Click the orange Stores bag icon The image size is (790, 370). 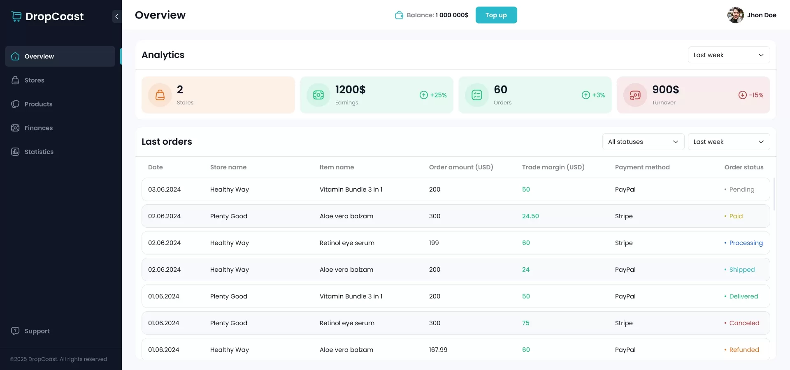click(x=160, y=95)
